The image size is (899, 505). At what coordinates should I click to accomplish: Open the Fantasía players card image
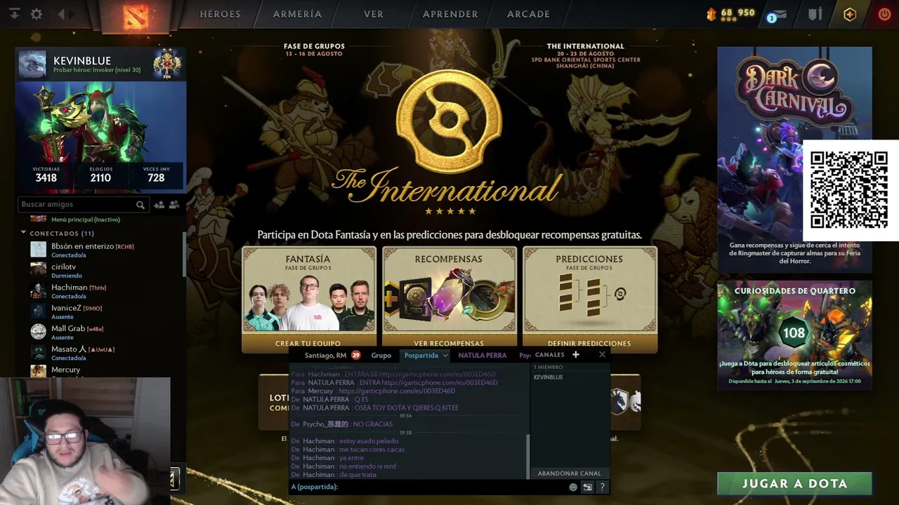309,302
